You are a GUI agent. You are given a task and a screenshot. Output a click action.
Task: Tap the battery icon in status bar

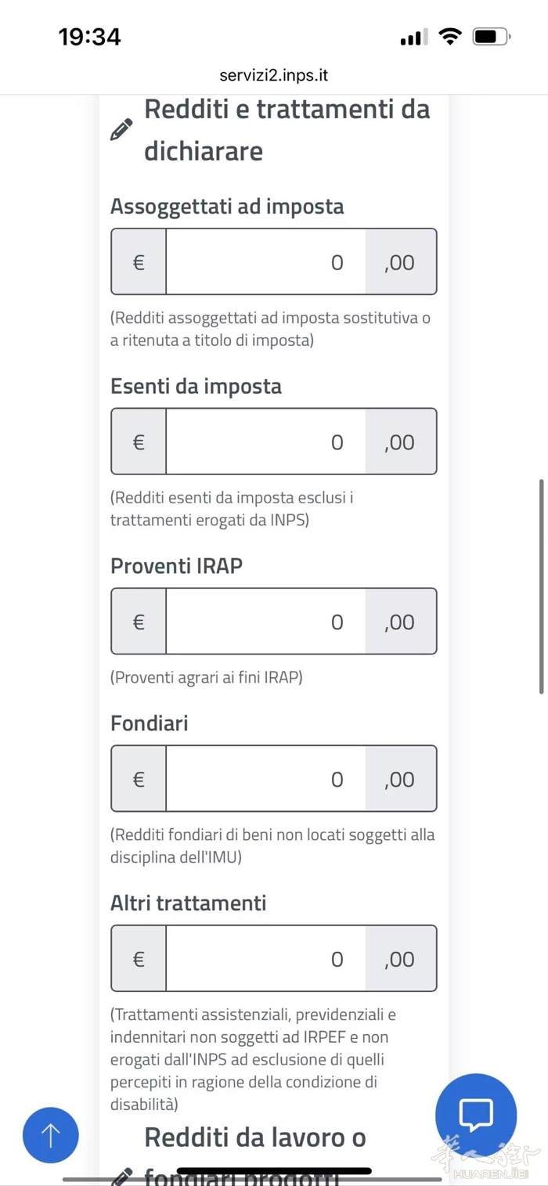492,37
